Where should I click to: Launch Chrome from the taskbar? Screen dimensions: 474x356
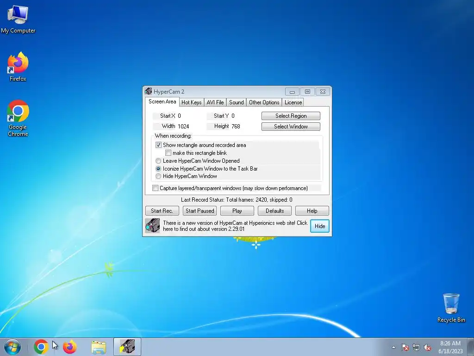tap(41, 347)
